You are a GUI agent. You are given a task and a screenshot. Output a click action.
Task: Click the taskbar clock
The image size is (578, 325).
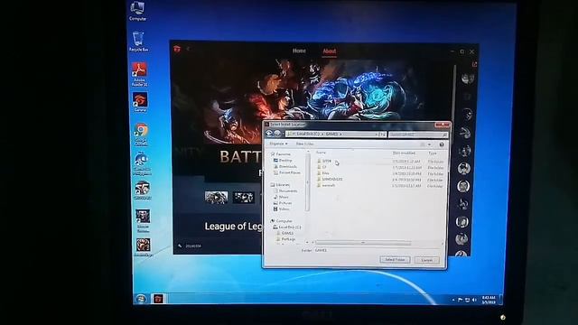[x=489, y=300]
